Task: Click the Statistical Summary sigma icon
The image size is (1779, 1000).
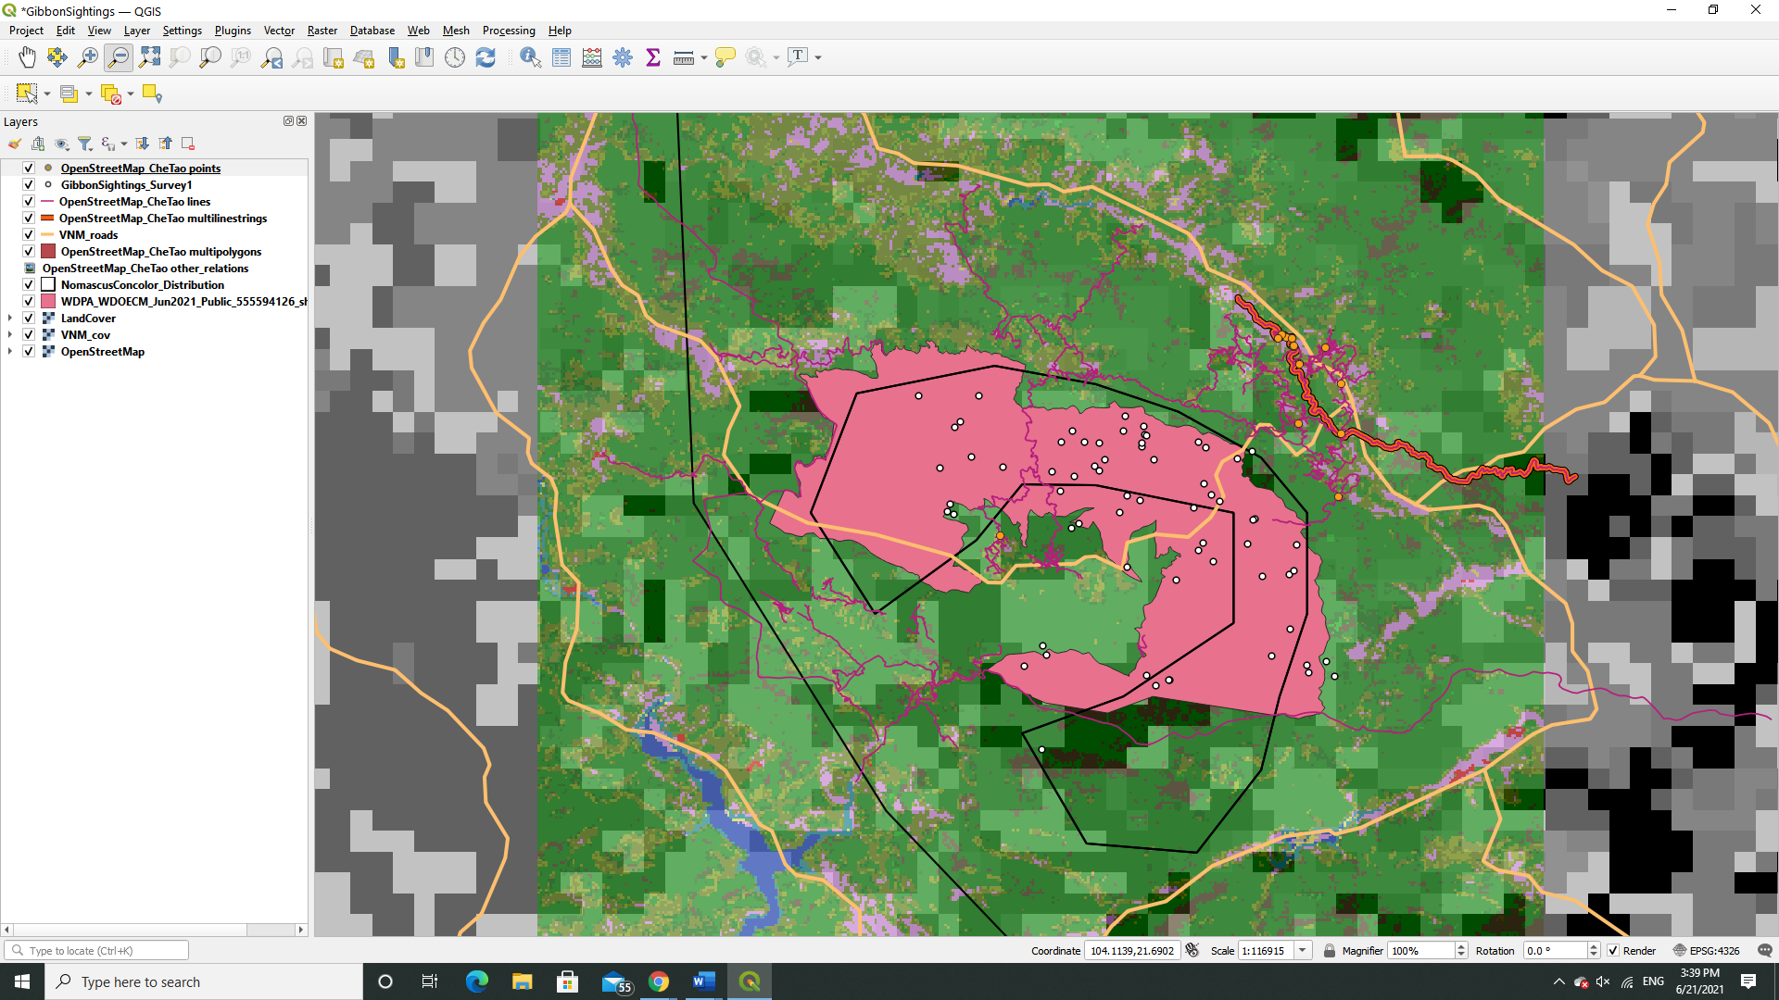Action: click(x=653, y=57)
